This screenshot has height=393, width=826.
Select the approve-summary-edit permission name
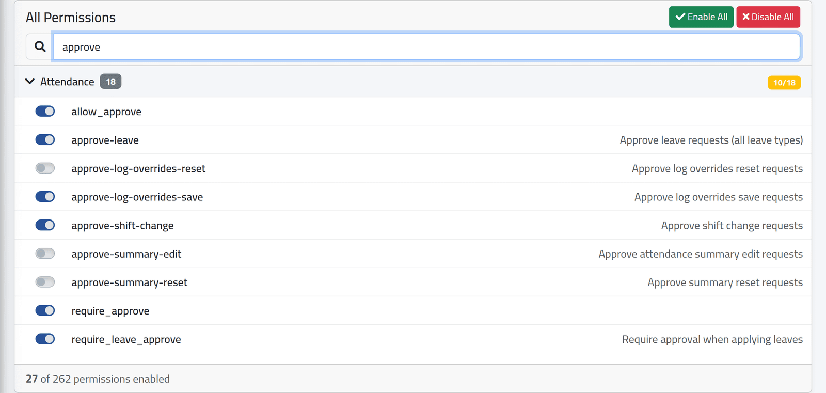[x=126, y=254]
